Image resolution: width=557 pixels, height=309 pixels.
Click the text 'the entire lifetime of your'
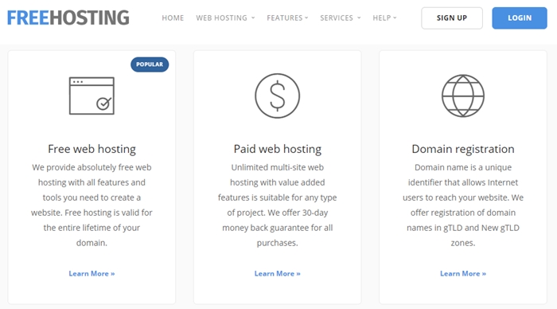coord(92,228)
